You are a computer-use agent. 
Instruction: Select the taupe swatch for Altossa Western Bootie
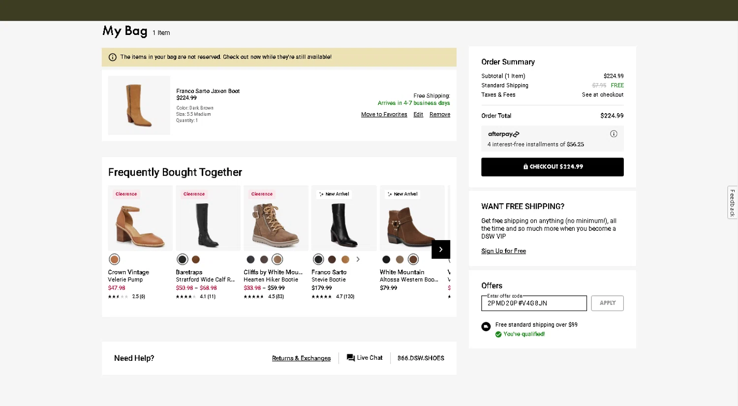[x=400, y=259]
